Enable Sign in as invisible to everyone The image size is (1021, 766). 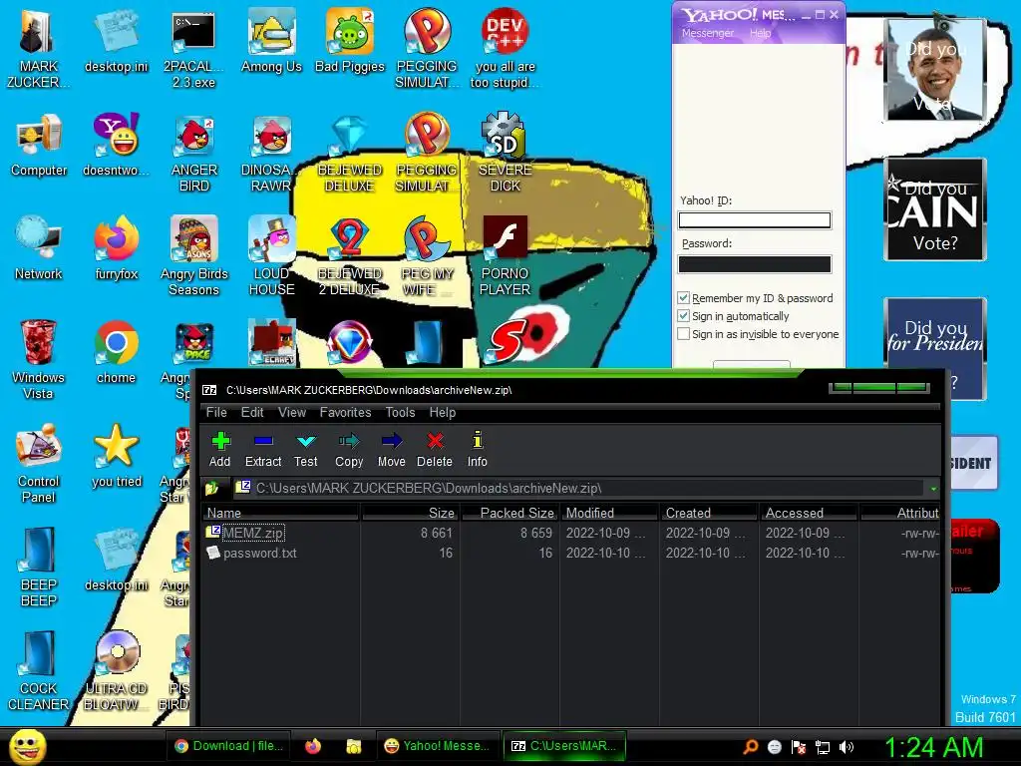(684, 334)
